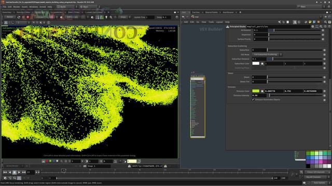The width and height of the screenshot is (332, 186).
Task: Click the back arrow in network editor path bar
Action: 183,17
